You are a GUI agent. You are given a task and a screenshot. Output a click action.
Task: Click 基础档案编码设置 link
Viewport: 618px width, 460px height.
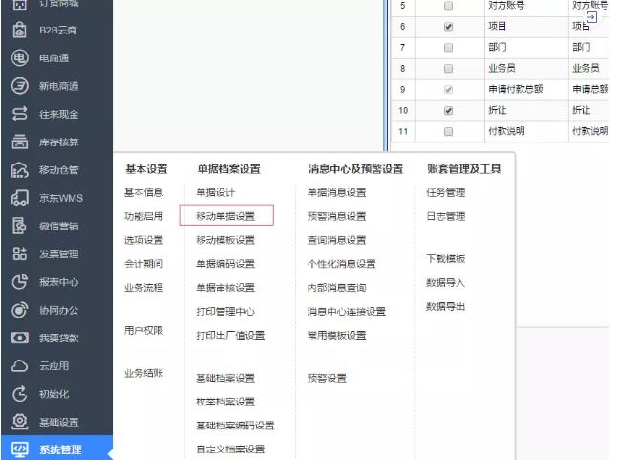(235, 426)
